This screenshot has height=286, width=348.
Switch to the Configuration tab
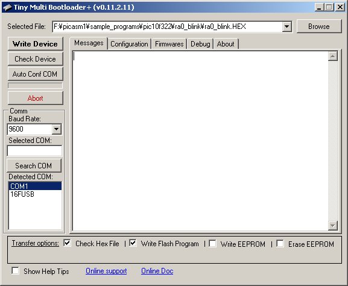coord(129,44)
